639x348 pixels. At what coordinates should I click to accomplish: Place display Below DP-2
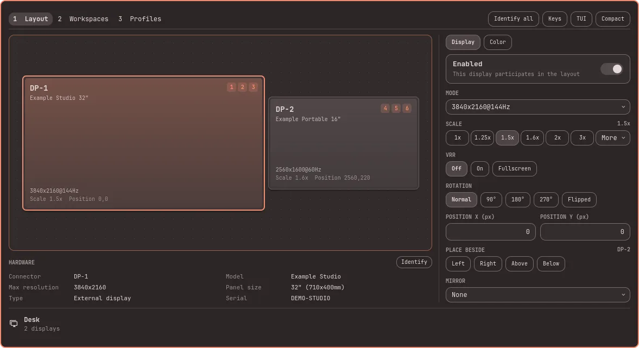point(551,264)
